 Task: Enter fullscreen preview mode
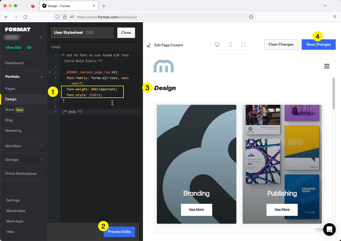tap(243, 45)
